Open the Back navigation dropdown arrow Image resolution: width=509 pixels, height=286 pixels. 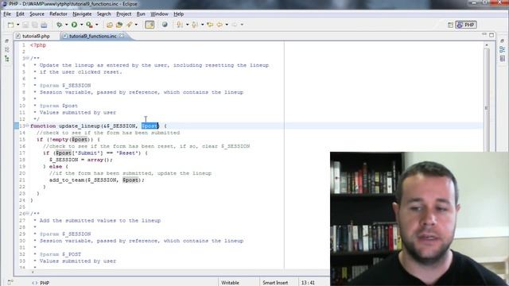click(x=227, y=25)
